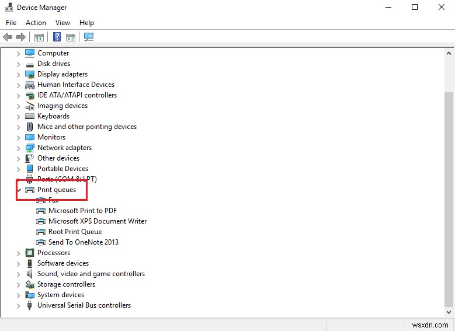Select Microsoft XPS Document Writer
Image resolution: width=455 pixels, height=331 pixels.
point(98,221)
